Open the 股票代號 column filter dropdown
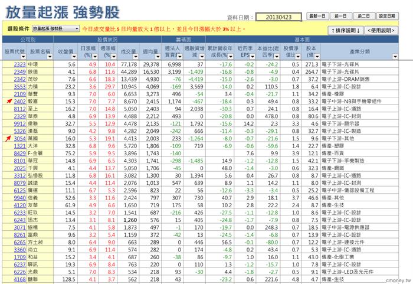 tap(23, 57)
